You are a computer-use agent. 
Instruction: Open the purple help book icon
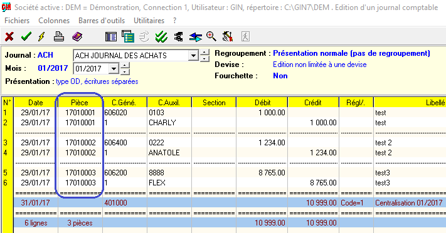click(77, 37)
